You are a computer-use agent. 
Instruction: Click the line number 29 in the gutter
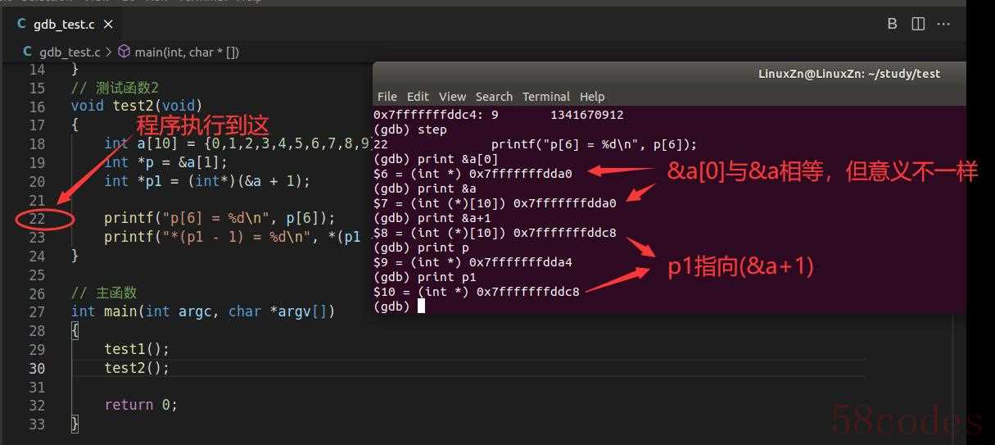37,349
